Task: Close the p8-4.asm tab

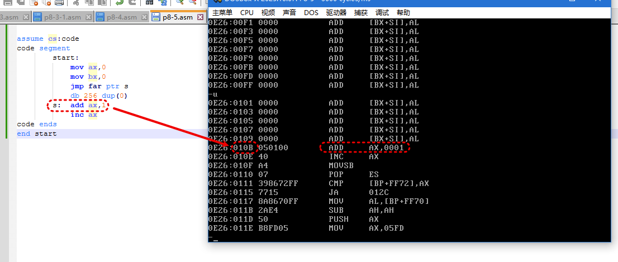Action: [144, 17]
